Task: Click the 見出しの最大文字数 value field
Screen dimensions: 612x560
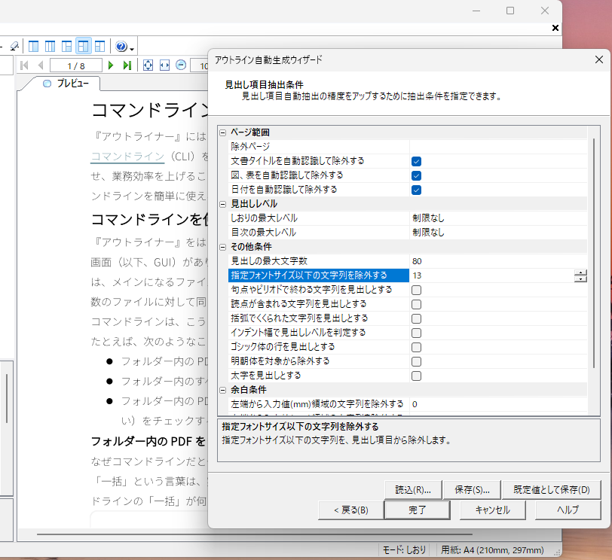Action: 498,261
